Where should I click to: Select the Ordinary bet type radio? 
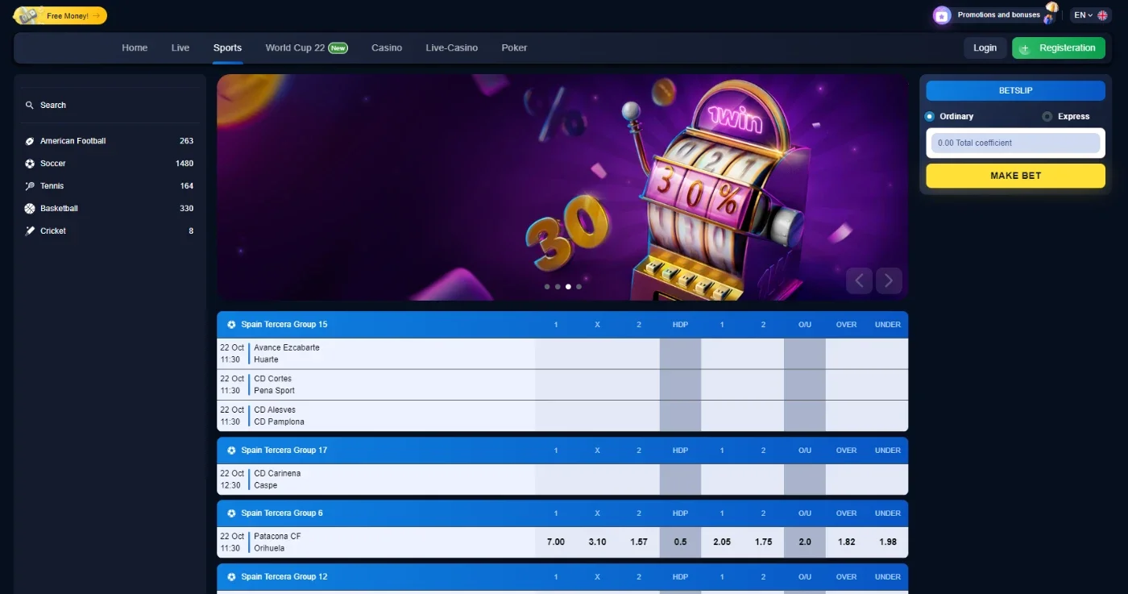pos(930,117)
